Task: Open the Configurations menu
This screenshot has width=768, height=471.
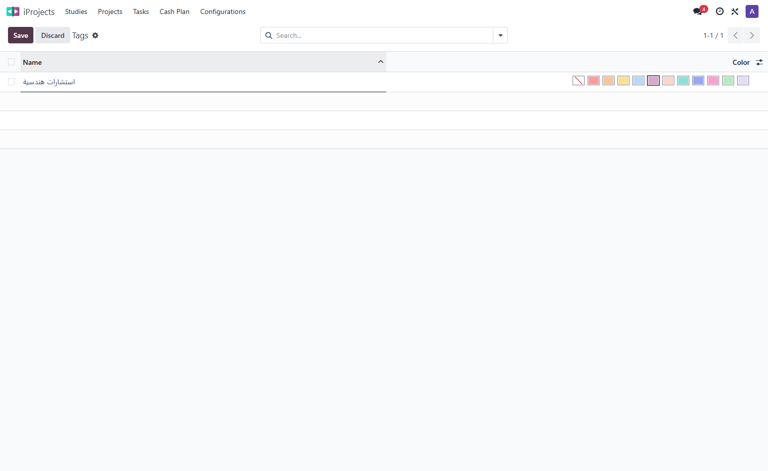Action: point(223,11)
